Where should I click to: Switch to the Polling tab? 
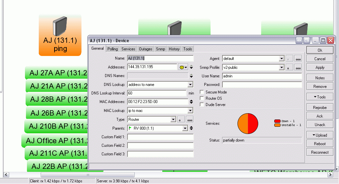point(113,49)
